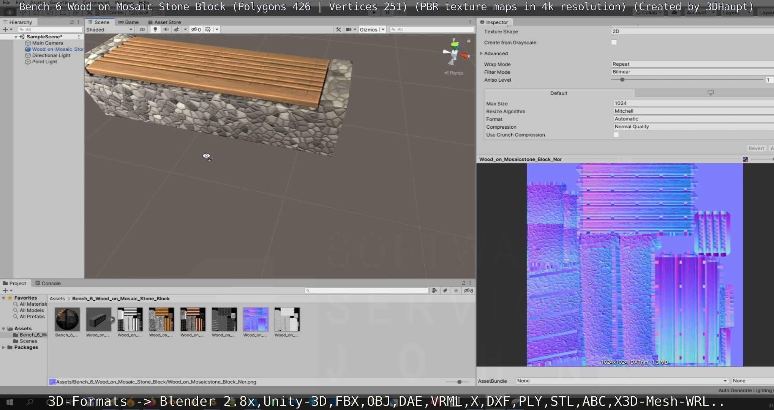Toggle scene audio speaker icon
The height and width of the screenshot is (410, 774).
click(166, 29)
